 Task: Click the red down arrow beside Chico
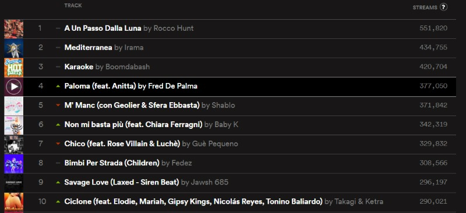(58, 144)
